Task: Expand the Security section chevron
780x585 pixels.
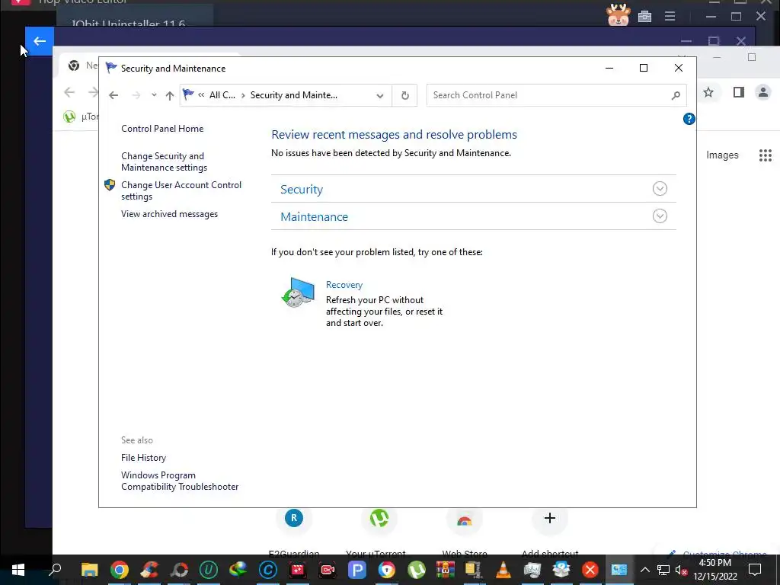Action: [x=660, y=189]
